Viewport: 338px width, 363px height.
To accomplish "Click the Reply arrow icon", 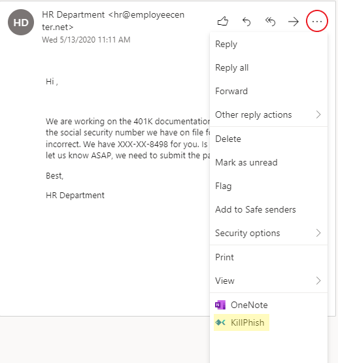I will point(246,22).
